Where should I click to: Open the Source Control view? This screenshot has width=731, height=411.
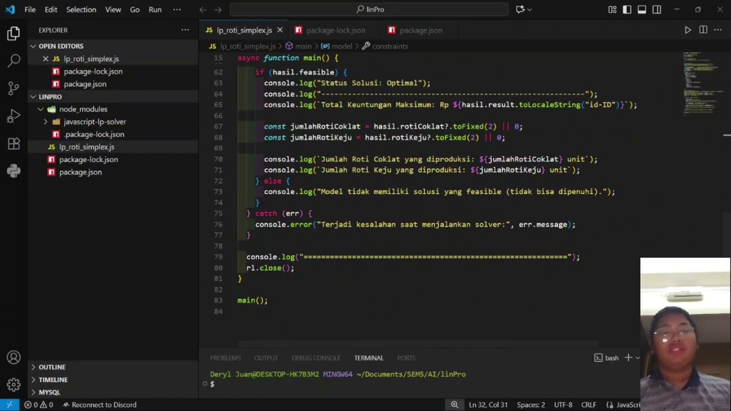pyautogui.click(x=14, y=88)
